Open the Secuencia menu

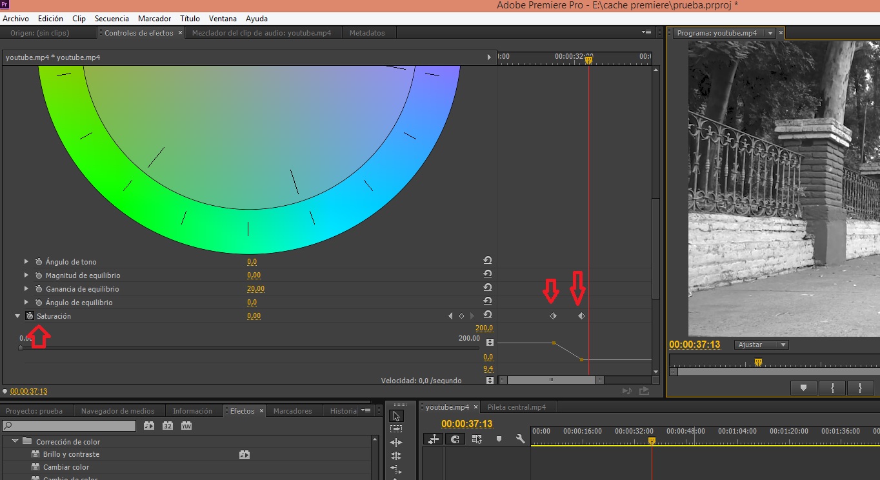112,19
